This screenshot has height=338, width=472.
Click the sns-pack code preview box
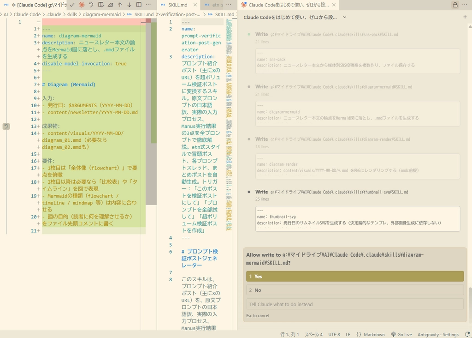(358, 61)
